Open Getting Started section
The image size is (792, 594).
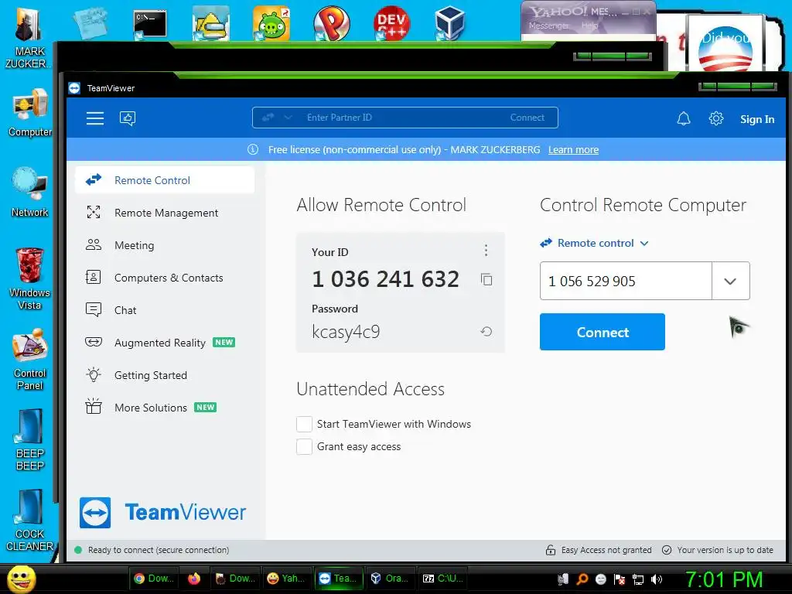point(165,375)
